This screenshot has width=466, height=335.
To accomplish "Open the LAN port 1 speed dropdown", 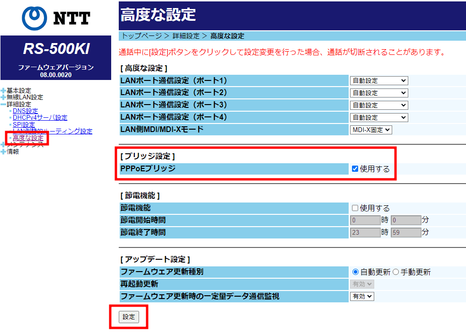I will pyautogui.click(x=378, y=80).
